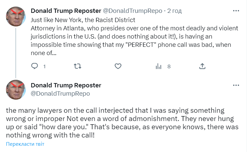
Task: Click the view count number 8
Action: click(169, 66)
